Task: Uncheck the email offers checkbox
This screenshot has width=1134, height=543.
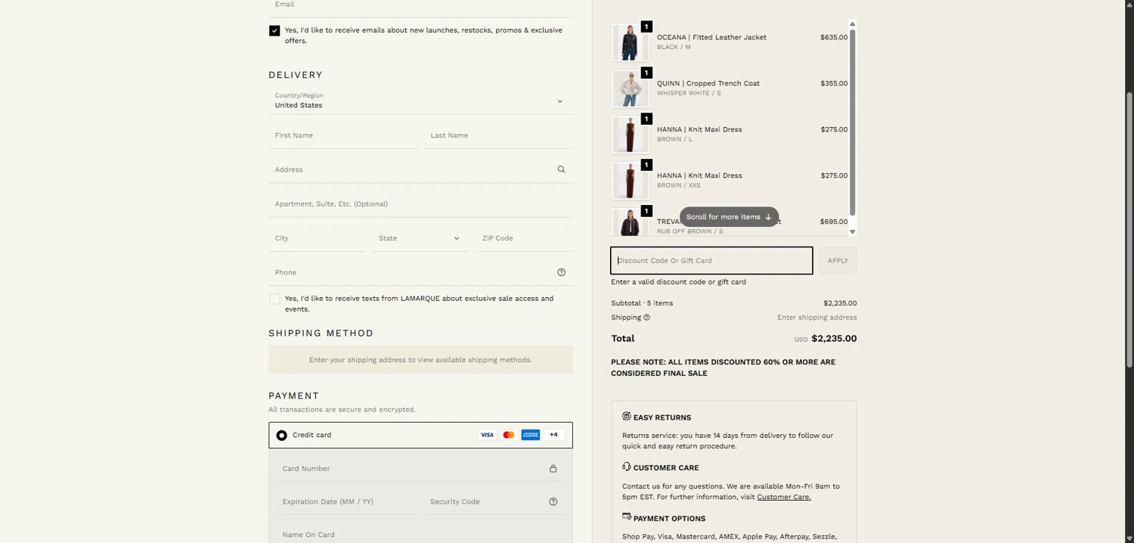Action: coord(274,31)
